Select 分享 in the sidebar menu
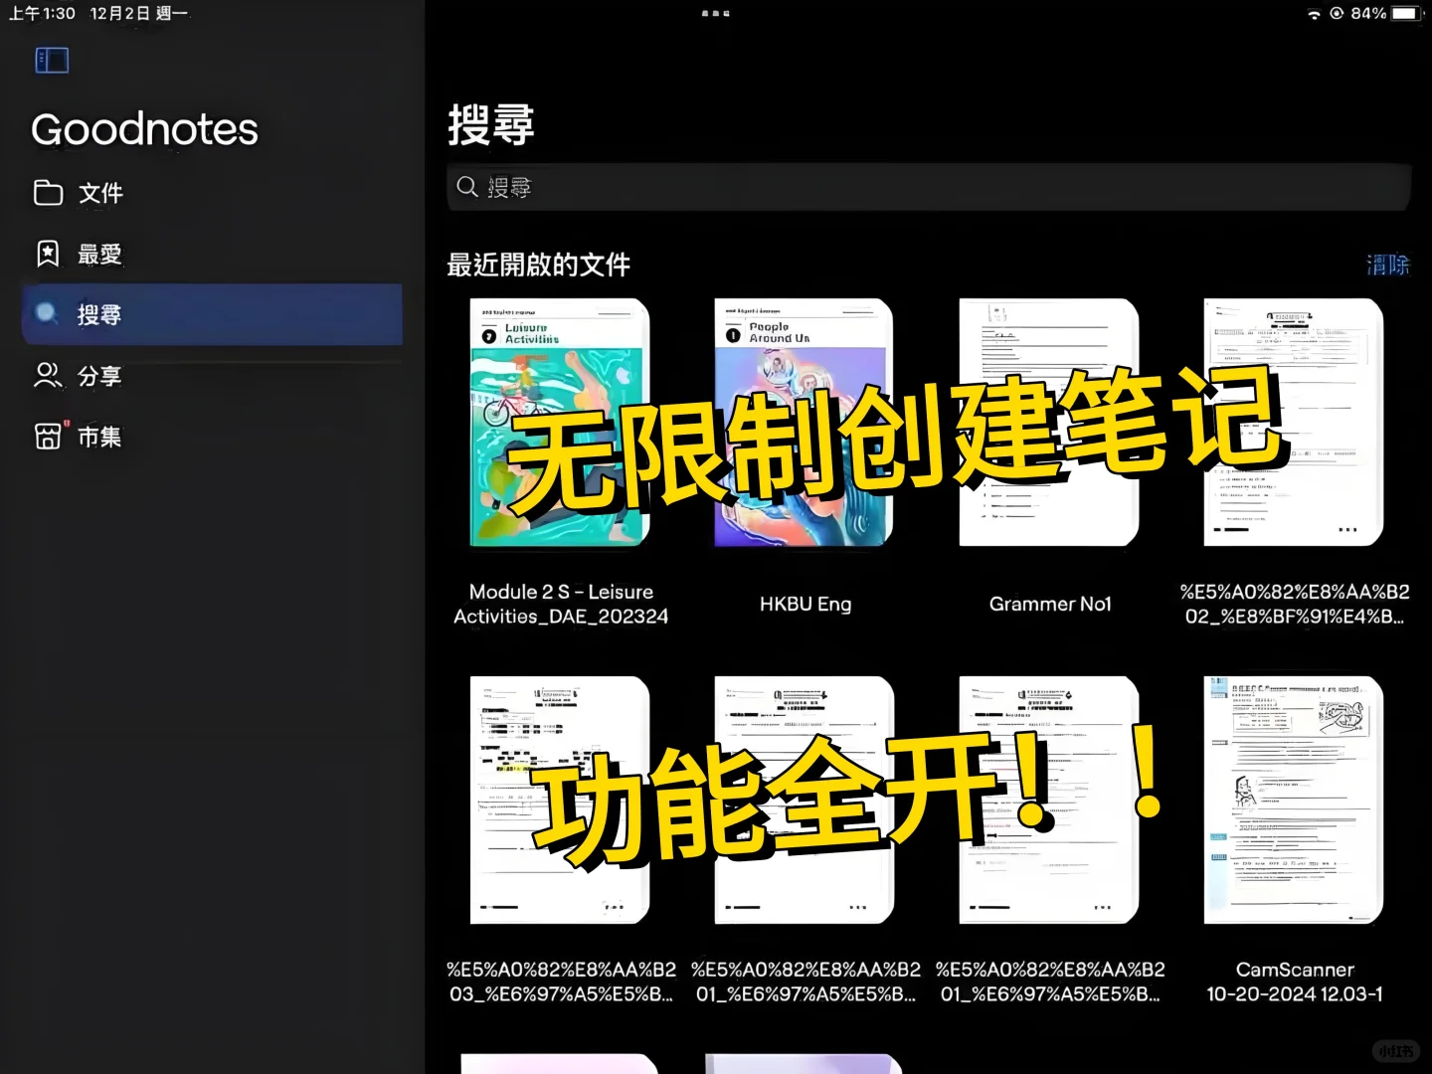This screenshot has height=1074, width=1432. [x=99, y=376]
